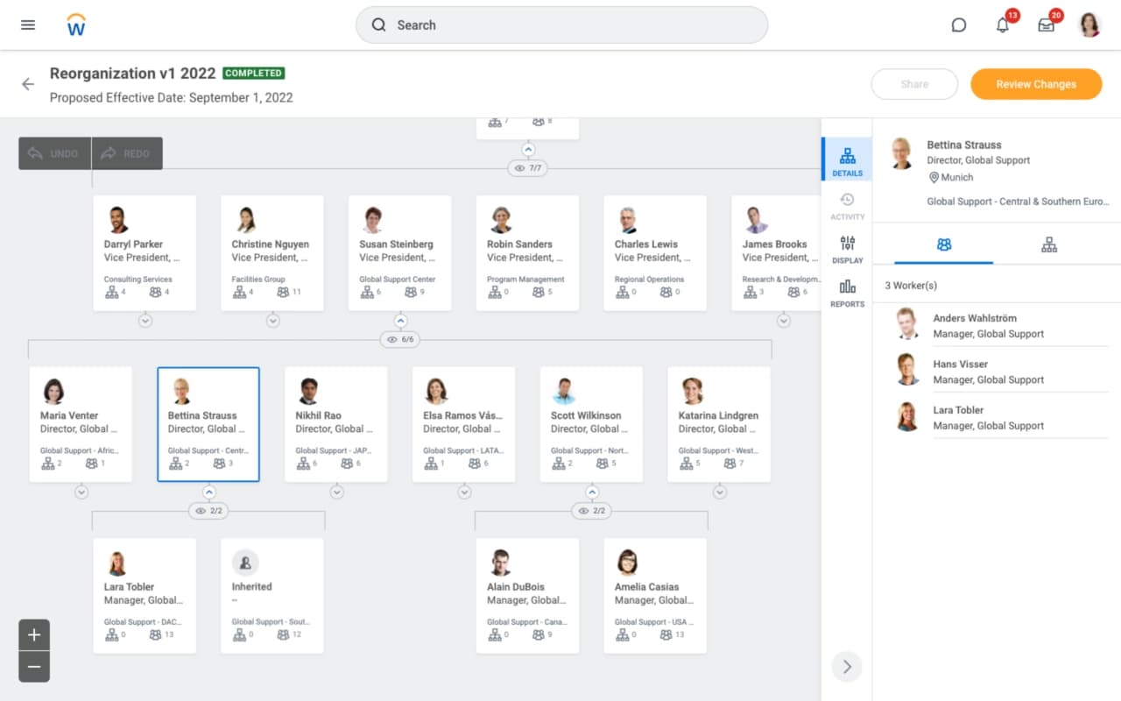Viewport: 1121px width, 701px height.
Task: Zoom in with the plus button
Action: tap(34, 634)
